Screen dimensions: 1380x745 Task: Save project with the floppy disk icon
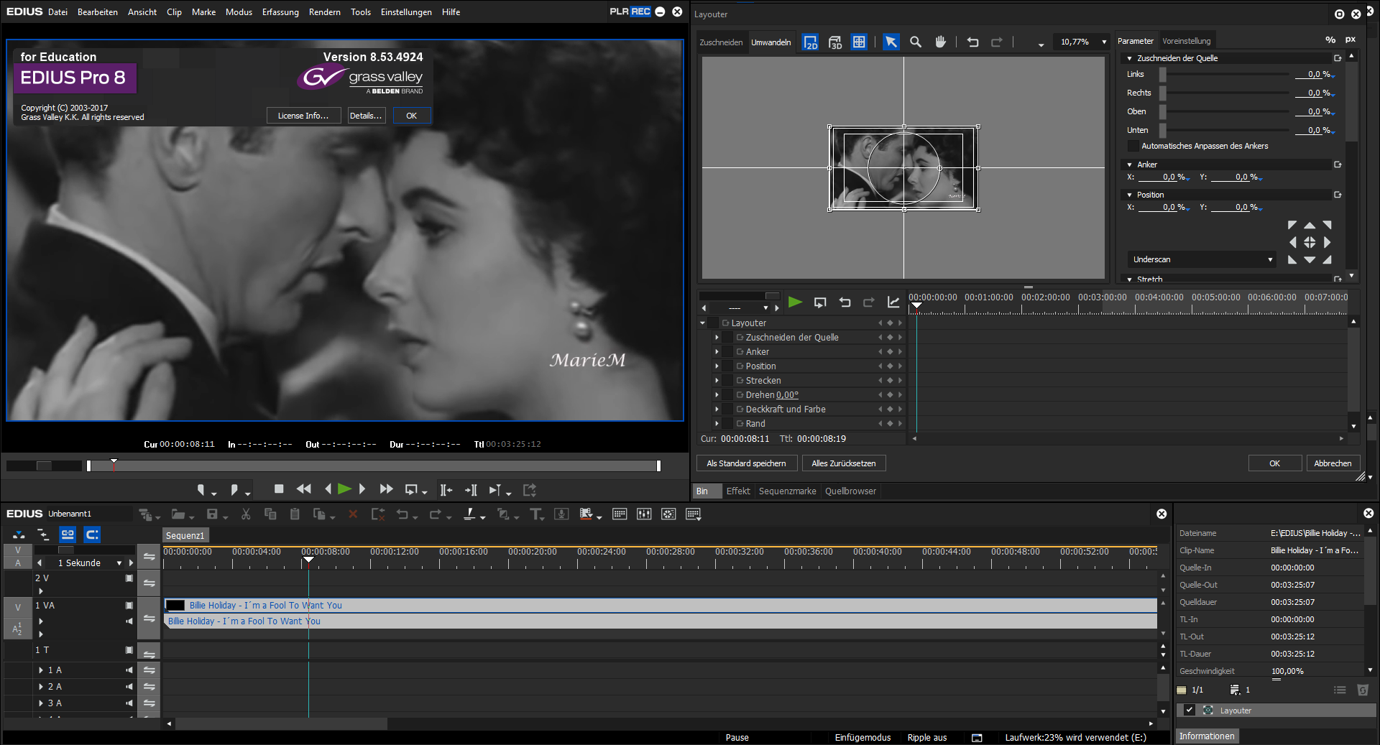coord(212,514)
